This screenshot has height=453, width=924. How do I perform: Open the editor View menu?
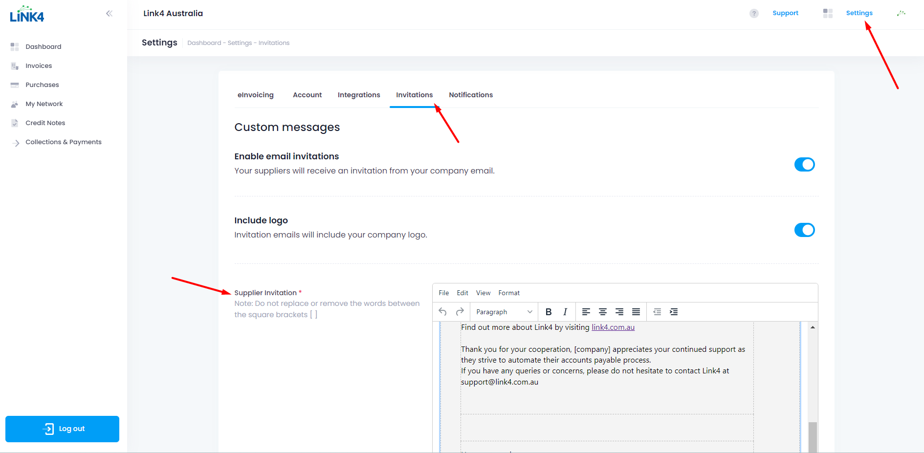(x=483, y=293)
